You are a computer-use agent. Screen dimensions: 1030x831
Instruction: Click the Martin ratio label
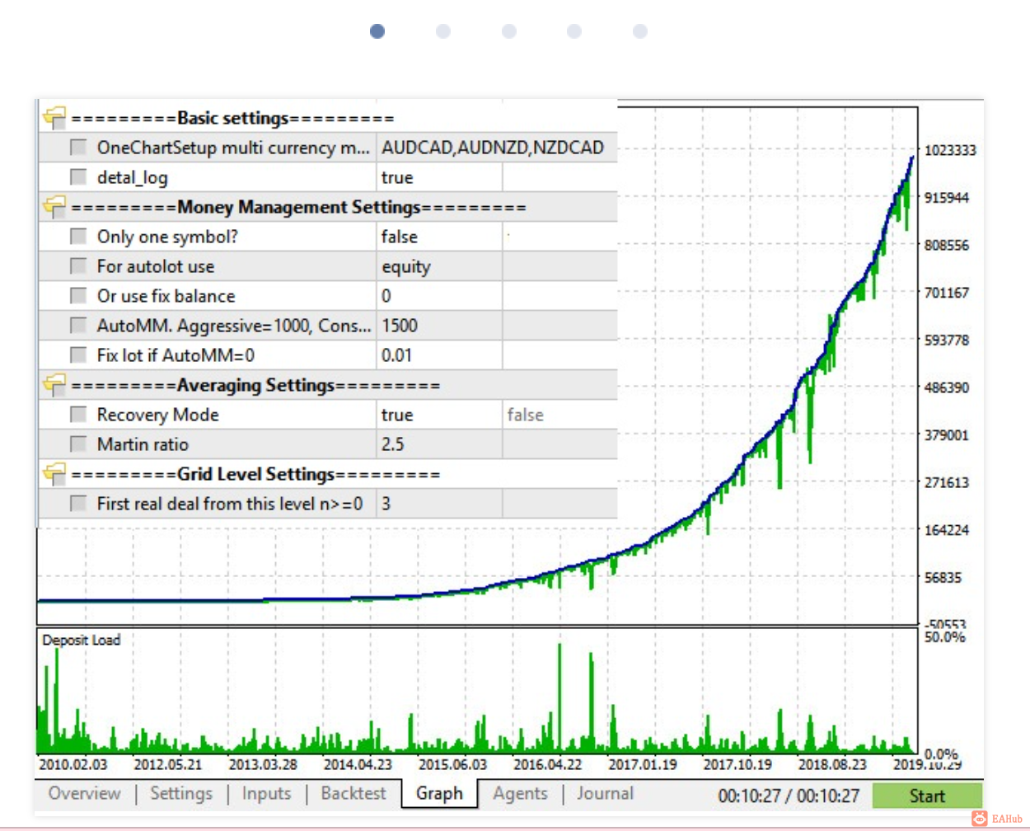click(x=143, y=444)
